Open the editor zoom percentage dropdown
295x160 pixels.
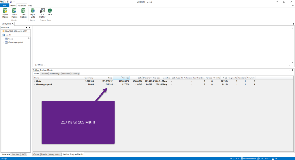(42, 65)
